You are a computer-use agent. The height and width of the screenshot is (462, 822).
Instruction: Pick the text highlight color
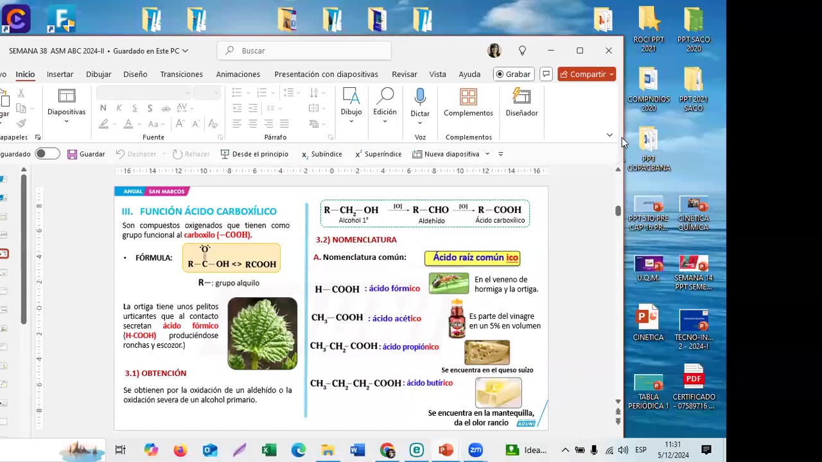(103, 124)
